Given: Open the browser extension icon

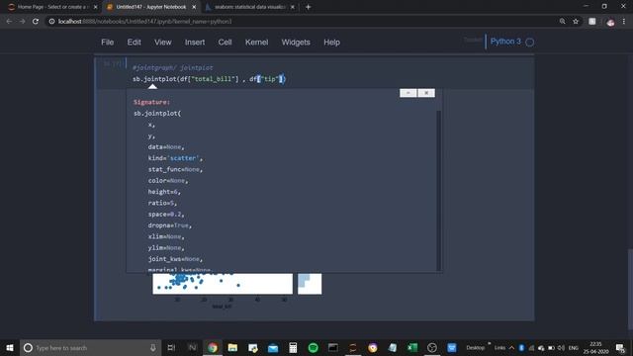Looking at the screenshot, I should [591, 21].
